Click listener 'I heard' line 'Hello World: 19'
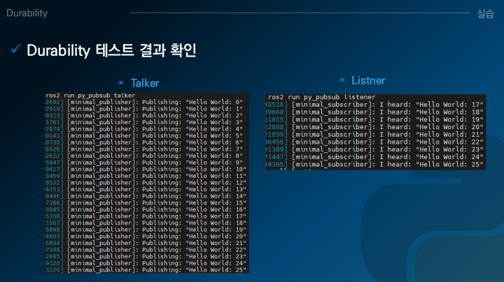Image resolution: width=504 pixels, height=282 pixels. pyautogui.click(x=374, y=120)
